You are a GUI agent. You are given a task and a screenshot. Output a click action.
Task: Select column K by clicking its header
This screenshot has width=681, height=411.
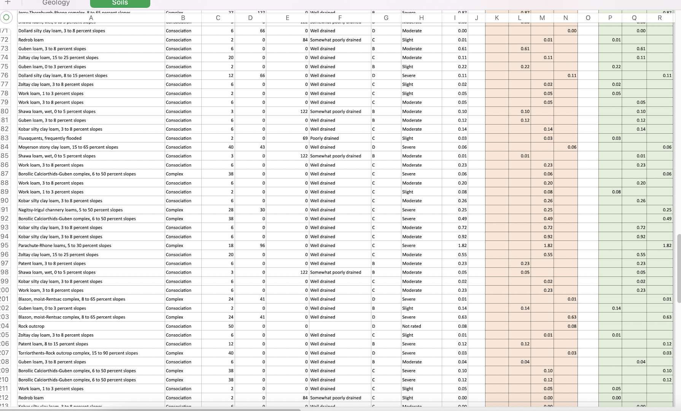(x=497, y=17)
